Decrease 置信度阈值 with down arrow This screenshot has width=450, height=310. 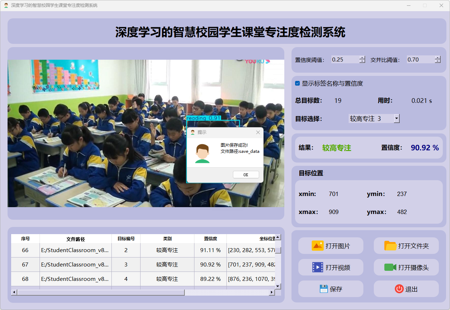tap(362, 61)
